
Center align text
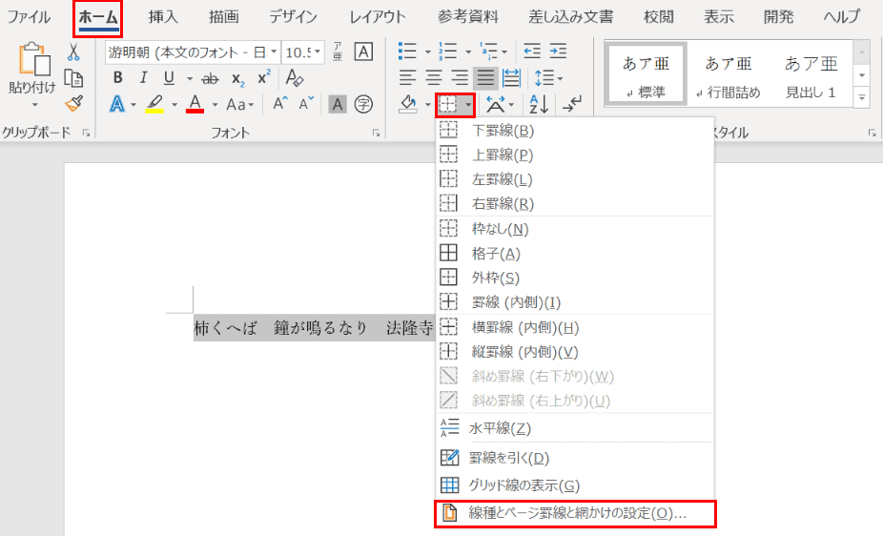[x=434, y=77]
